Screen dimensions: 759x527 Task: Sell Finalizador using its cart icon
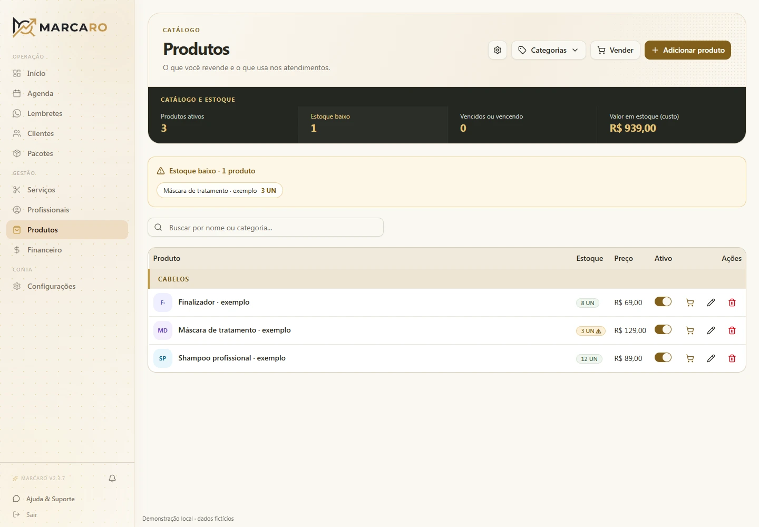click(x=690, y=302)
